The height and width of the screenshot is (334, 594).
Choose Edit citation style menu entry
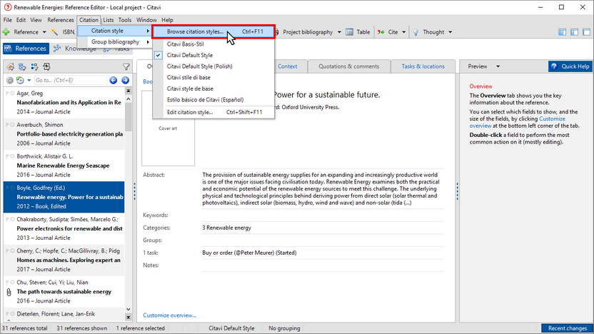point(213,112)
